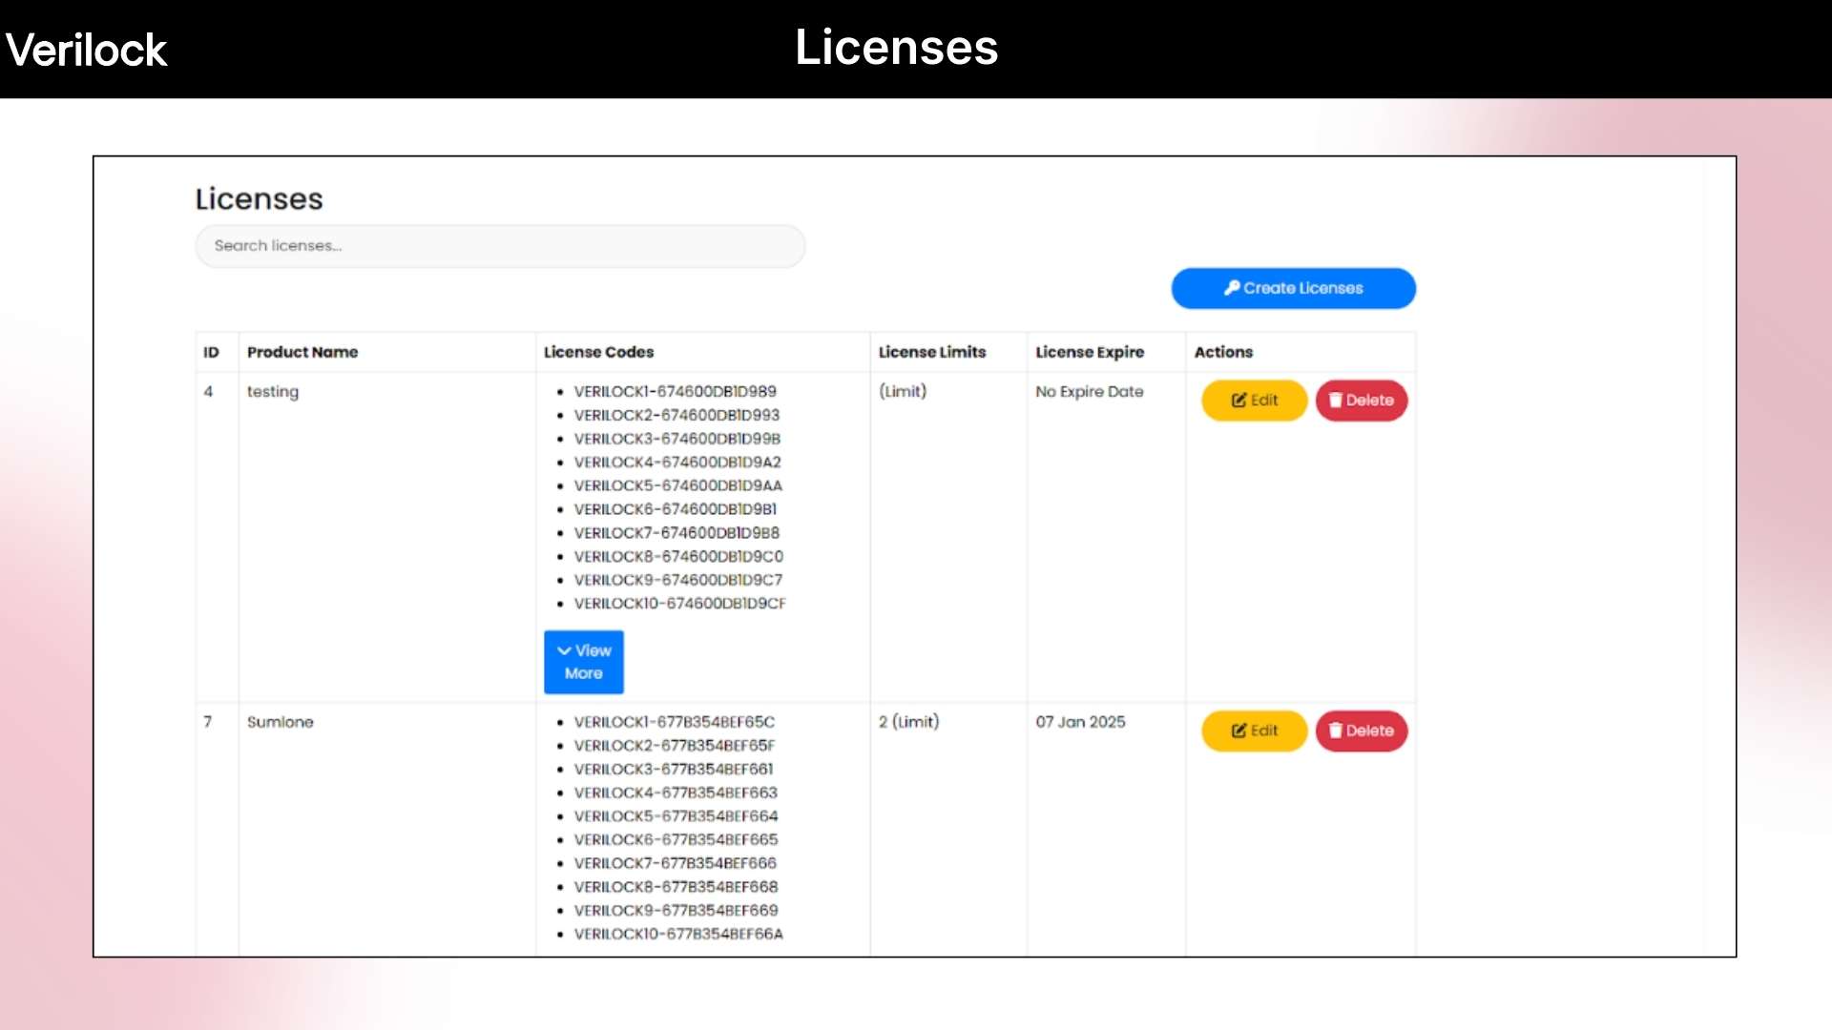The image size is (1832, 1030).
Task: Click the 2 (Limit) value for Sumlone
Action: coord(907,722)
